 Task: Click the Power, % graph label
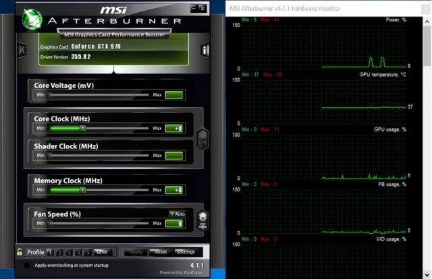click(x=396, y=20)
